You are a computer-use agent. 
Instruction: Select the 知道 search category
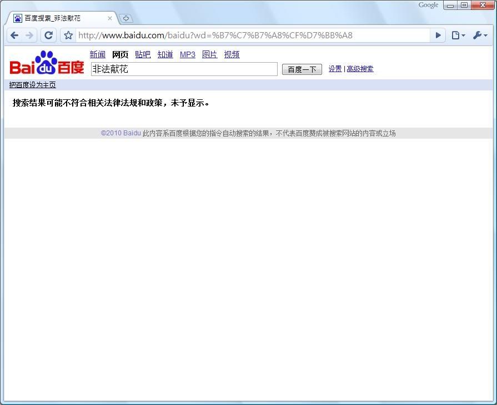point(165,54)
